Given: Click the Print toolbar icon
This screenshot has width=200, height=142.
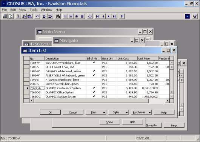Looking at the screenshot, I should (x=5, y=16).
